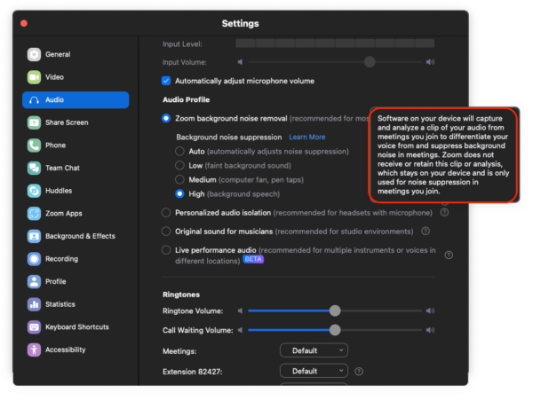This screenshot has width=533, height=401.
Task: Select the Huddles icon
Action: click(34, 191)
